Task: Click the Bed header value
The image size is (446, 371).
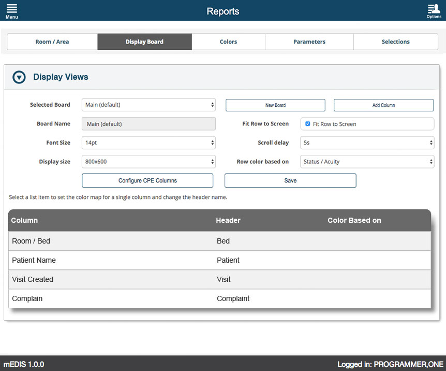Action: pyautogui.click(x=223, y=241)
